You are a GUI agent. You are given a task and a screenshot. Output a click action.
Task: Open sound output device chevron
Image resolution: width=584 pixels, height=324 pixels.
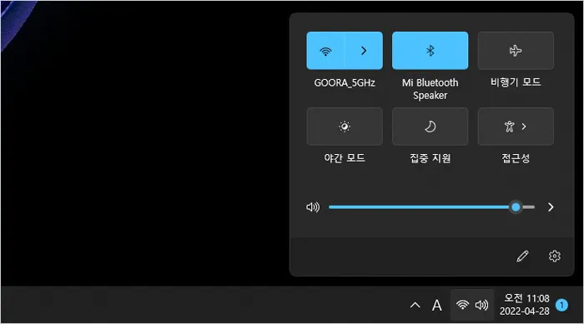point(551,207)
